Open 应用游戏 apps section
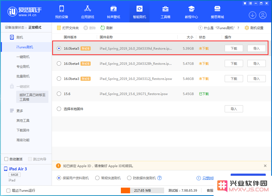The width and height of the screenshot is (272, 196). coord(88,12)
